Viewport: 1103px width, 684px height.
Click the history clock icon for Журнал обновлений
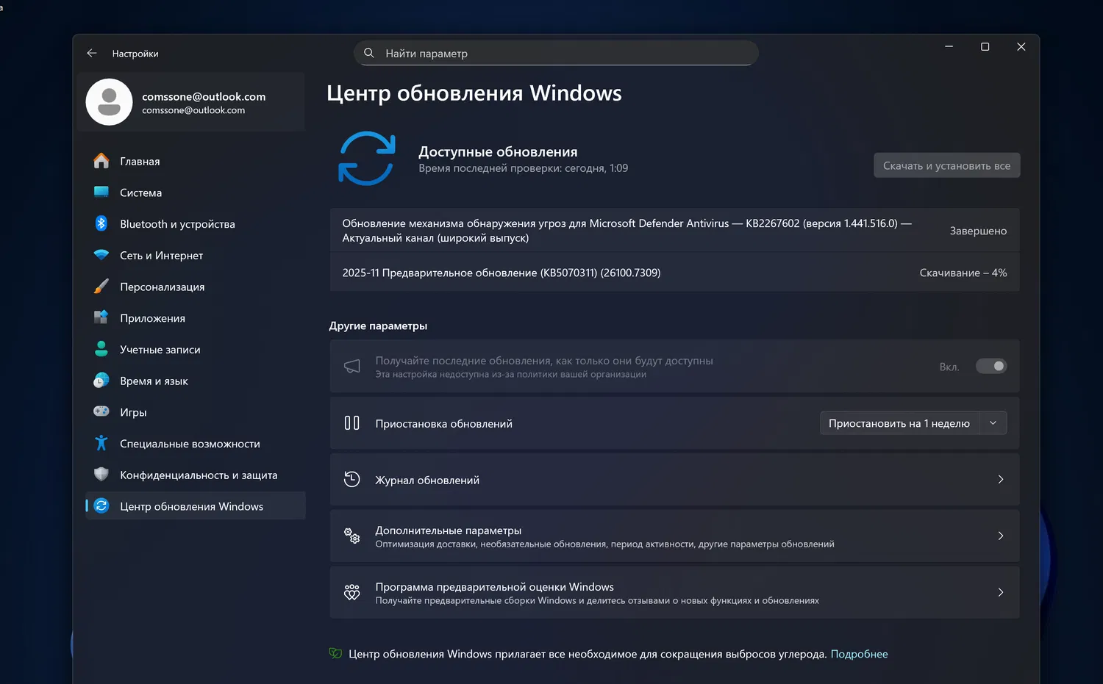pyautogui.click(x=352, y=479)
